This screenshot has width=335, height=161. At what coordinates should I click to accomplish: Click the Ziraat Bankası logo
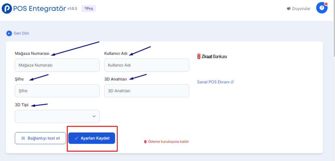coord(212,56)
